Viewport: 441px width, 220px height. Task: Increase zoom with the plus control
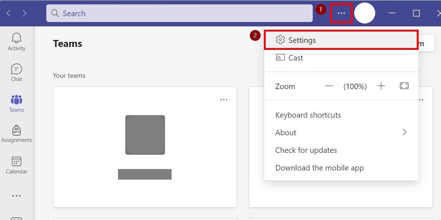pos(381,86)
